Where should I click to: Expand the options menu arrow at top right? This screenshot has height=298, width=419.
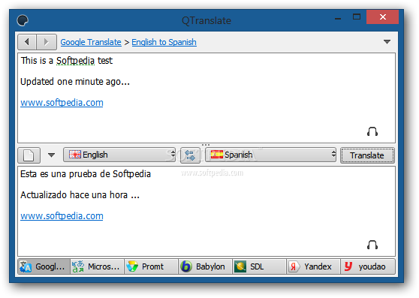[387, 42]
